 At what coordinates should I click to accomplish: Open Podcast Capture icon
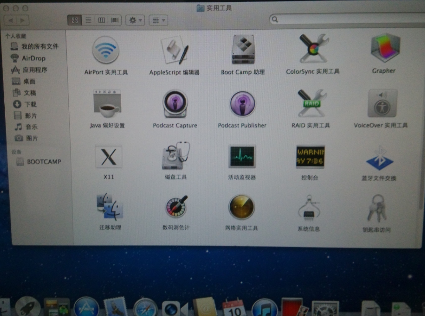pos(175,104)
